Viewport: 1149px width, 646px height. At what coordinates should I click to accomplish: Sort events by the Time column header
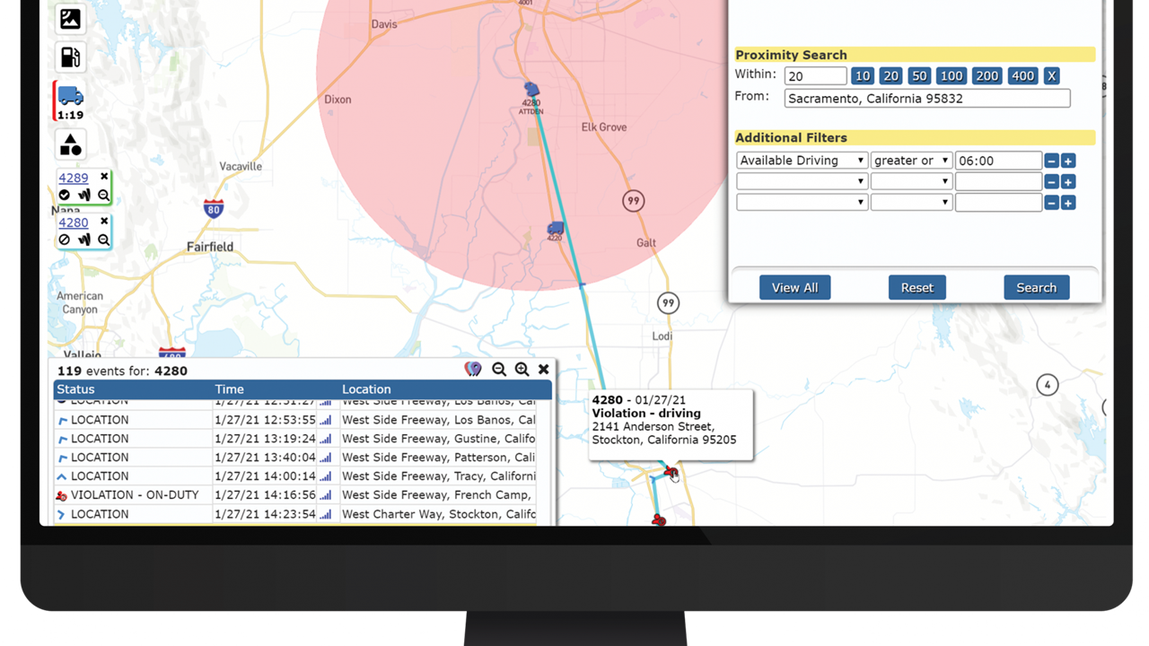click(x=230, y=389)
